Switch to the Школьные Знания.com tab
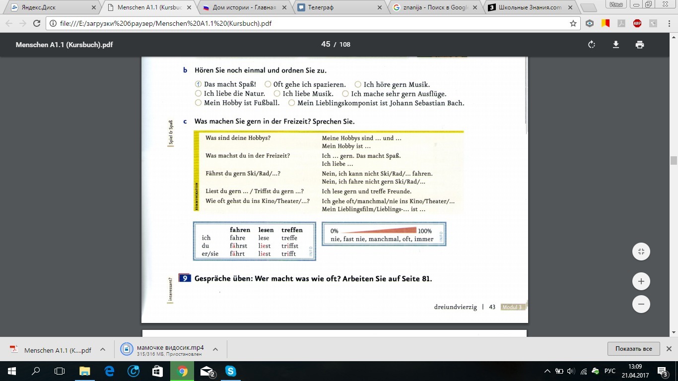 [x=529, y=7]
